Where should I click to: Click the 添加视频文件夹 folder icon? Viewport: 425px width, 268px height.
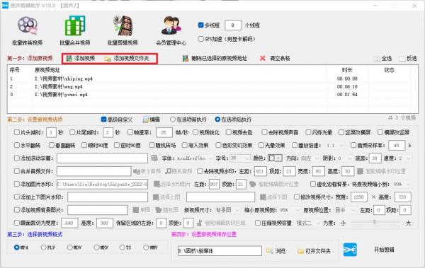click(x=108, y=59)
